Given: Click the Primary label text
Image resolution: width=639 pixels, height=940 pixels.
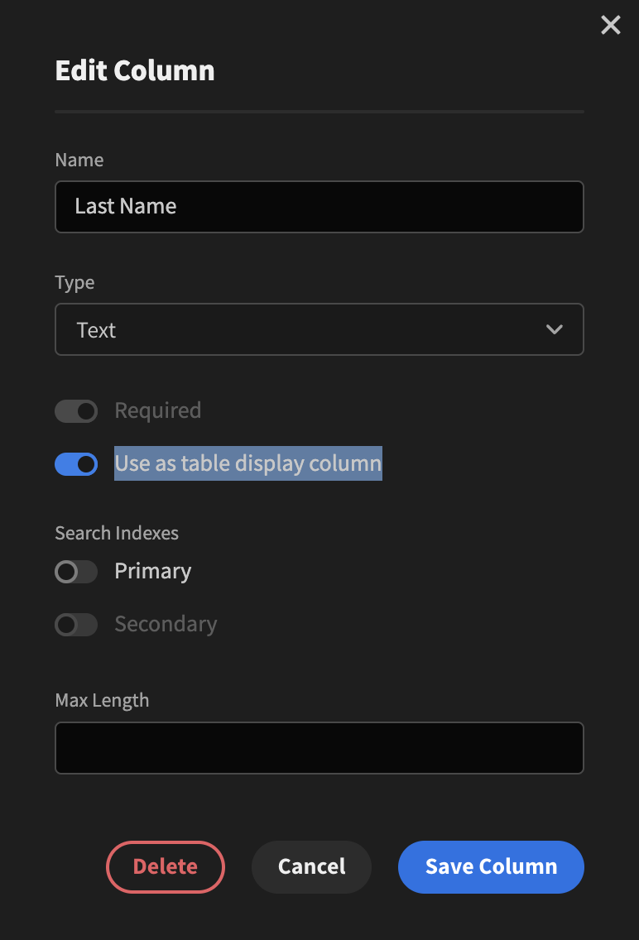Looking at the screenshot, I should coord(152,572).
